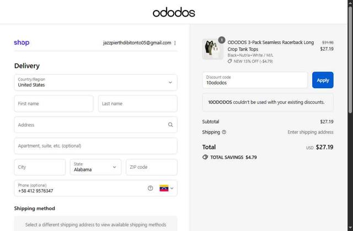The height and width of the screenshot is (231, 353).
Task: Open account options three-dot menu beside email
Action: tap(175, 43)
